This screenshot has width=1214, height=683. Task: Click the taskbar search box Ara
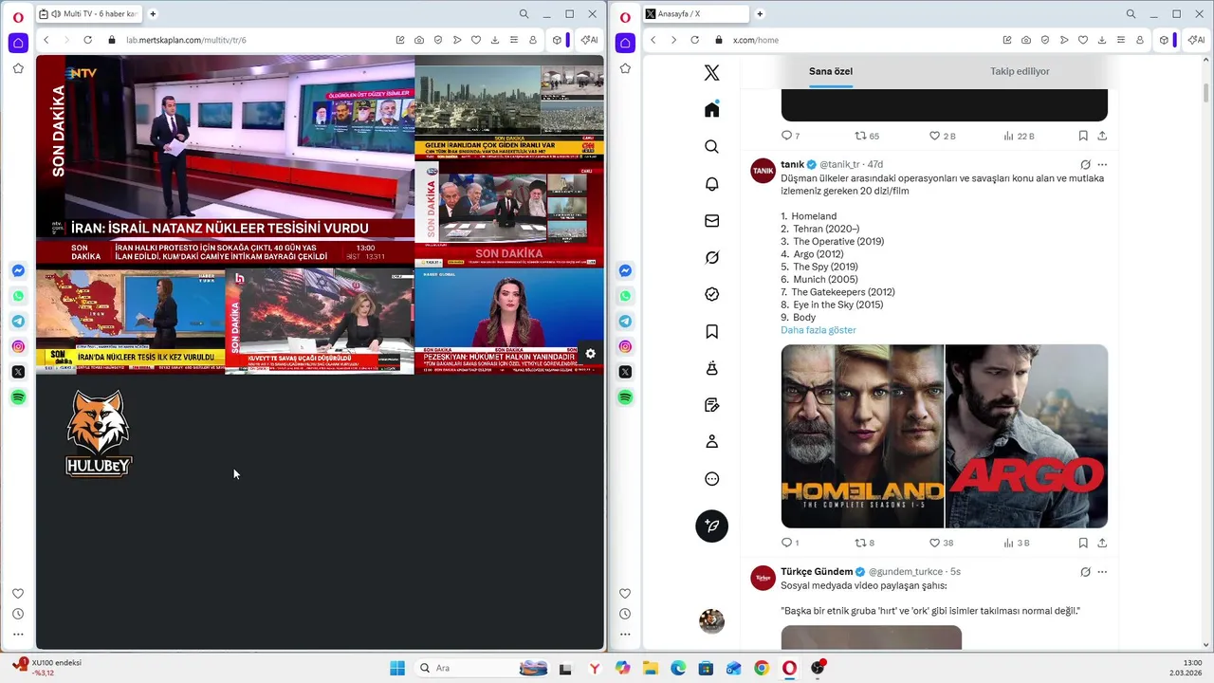483,668
